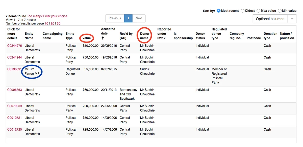Click the Is sponsorship column header
This screenshot has height=147, width=303.
click(183, 36)
